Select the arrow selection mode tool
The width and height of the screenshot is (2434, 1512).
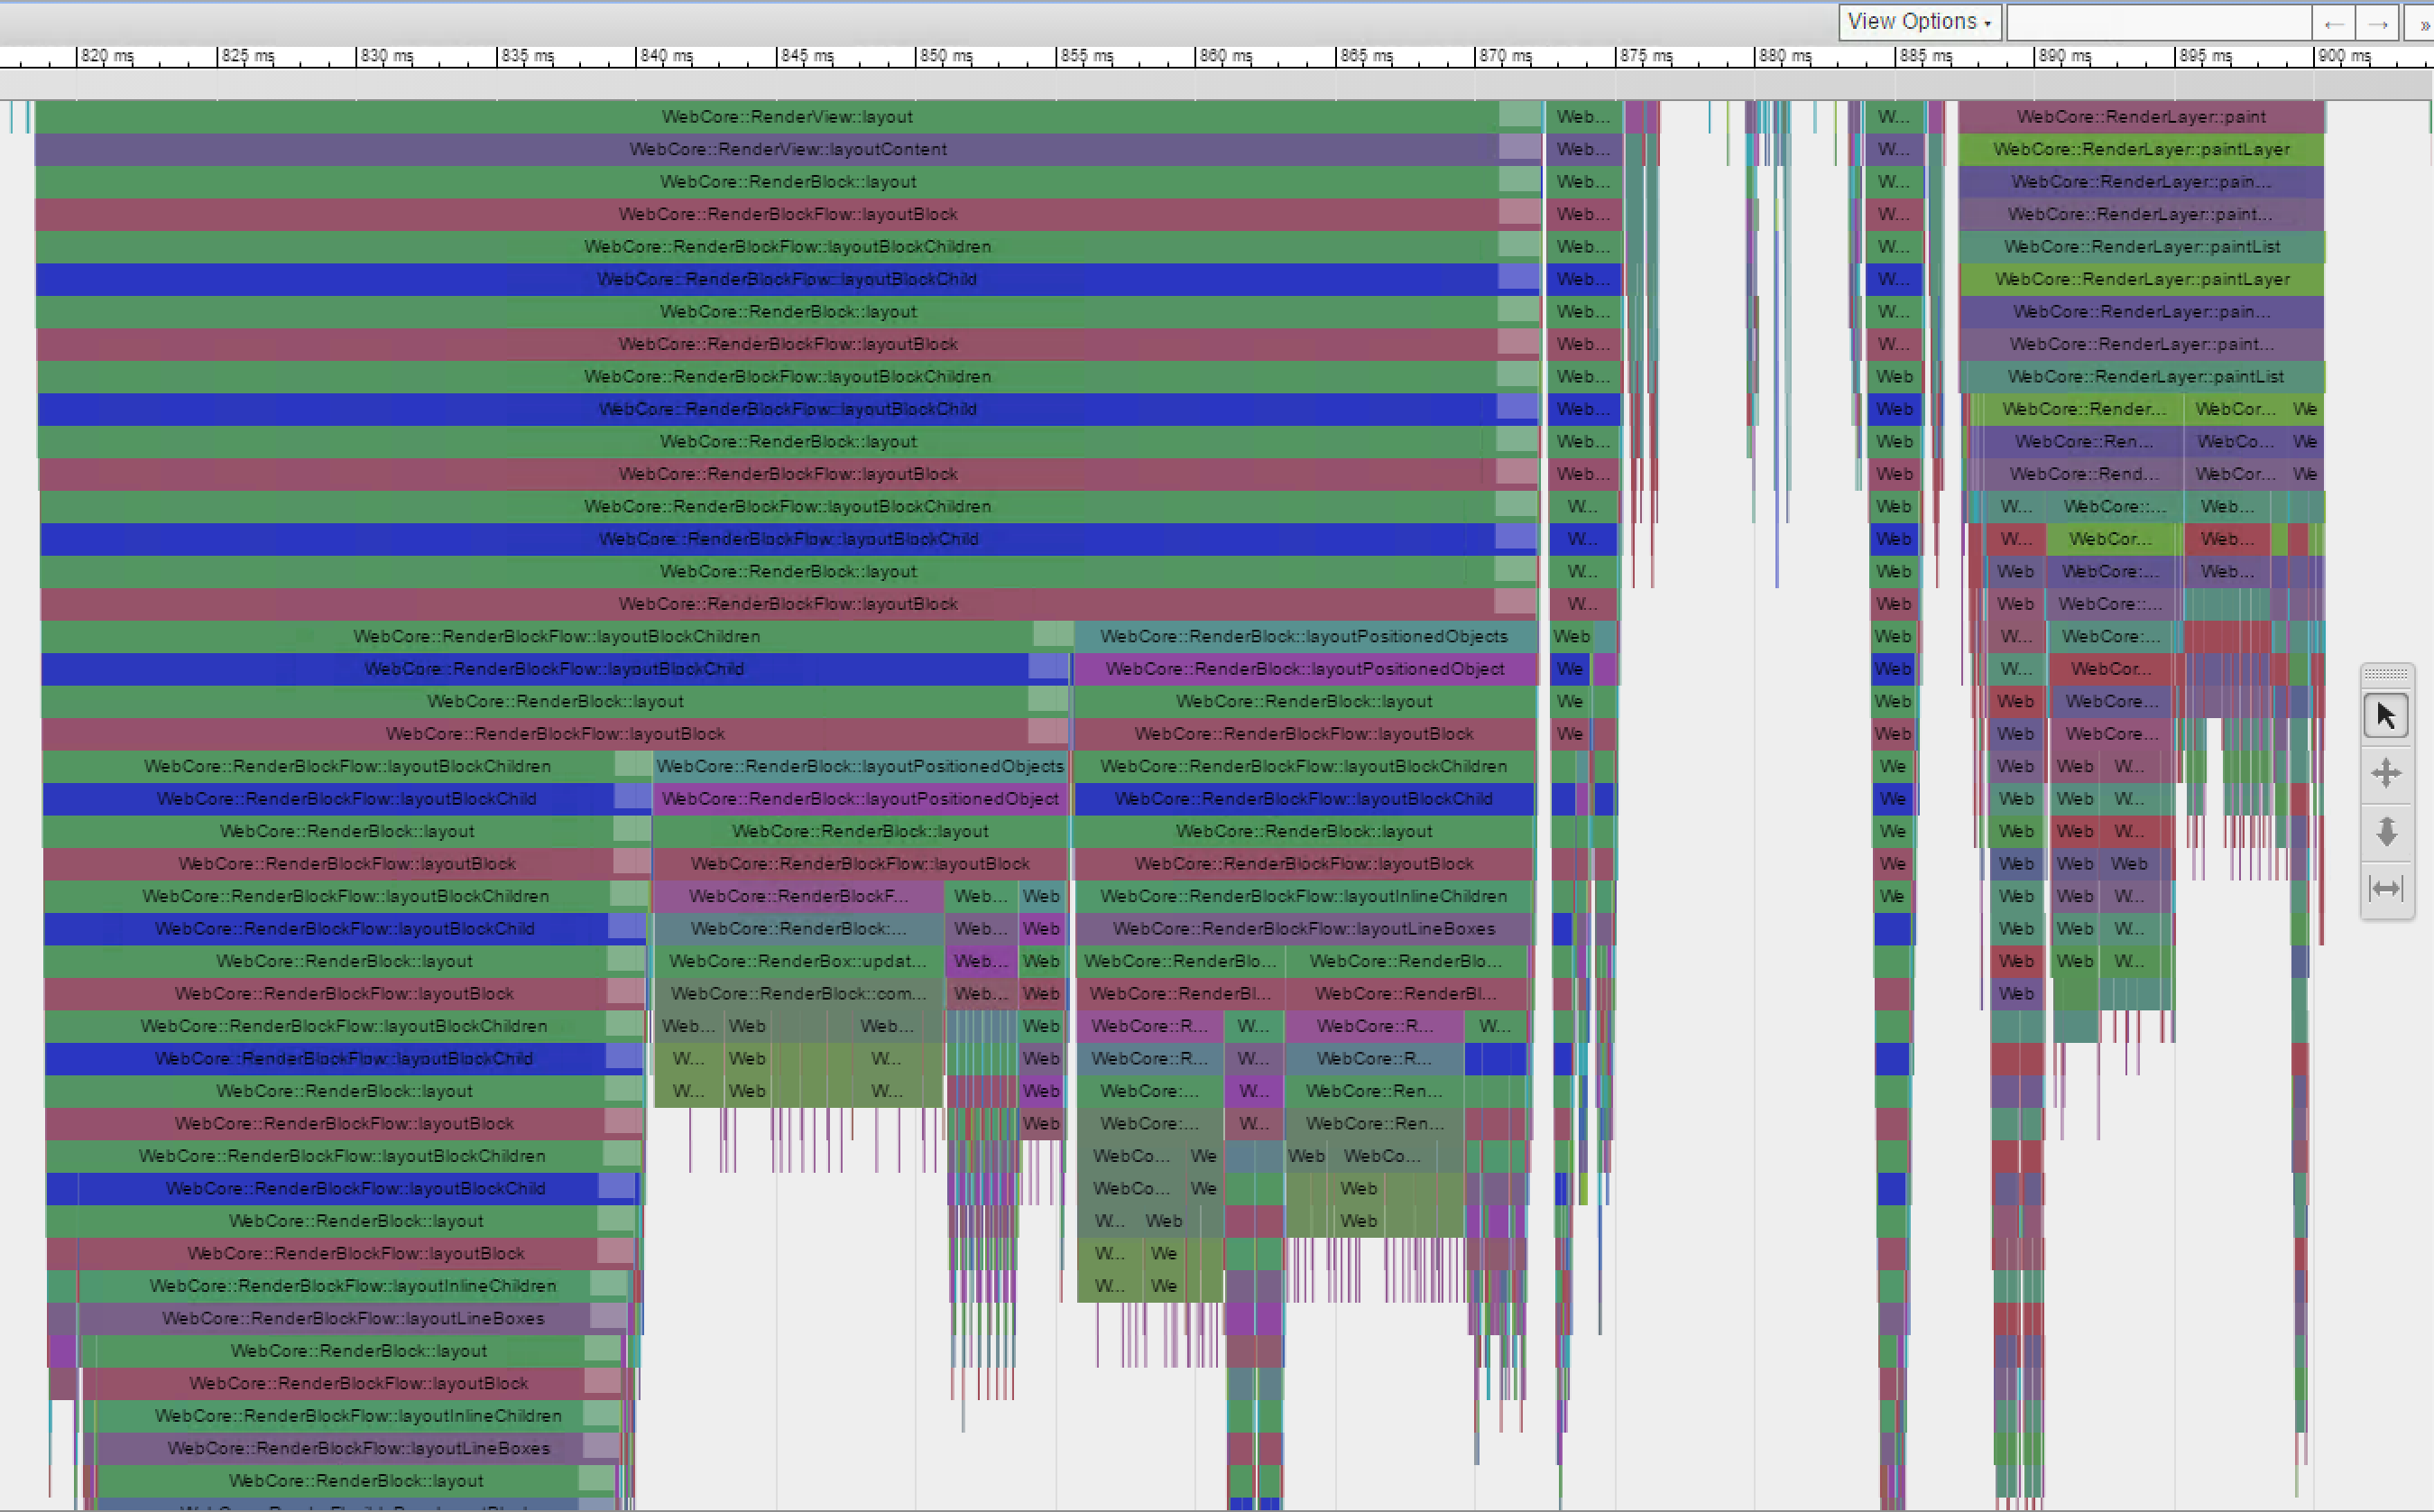[2385, 716]
